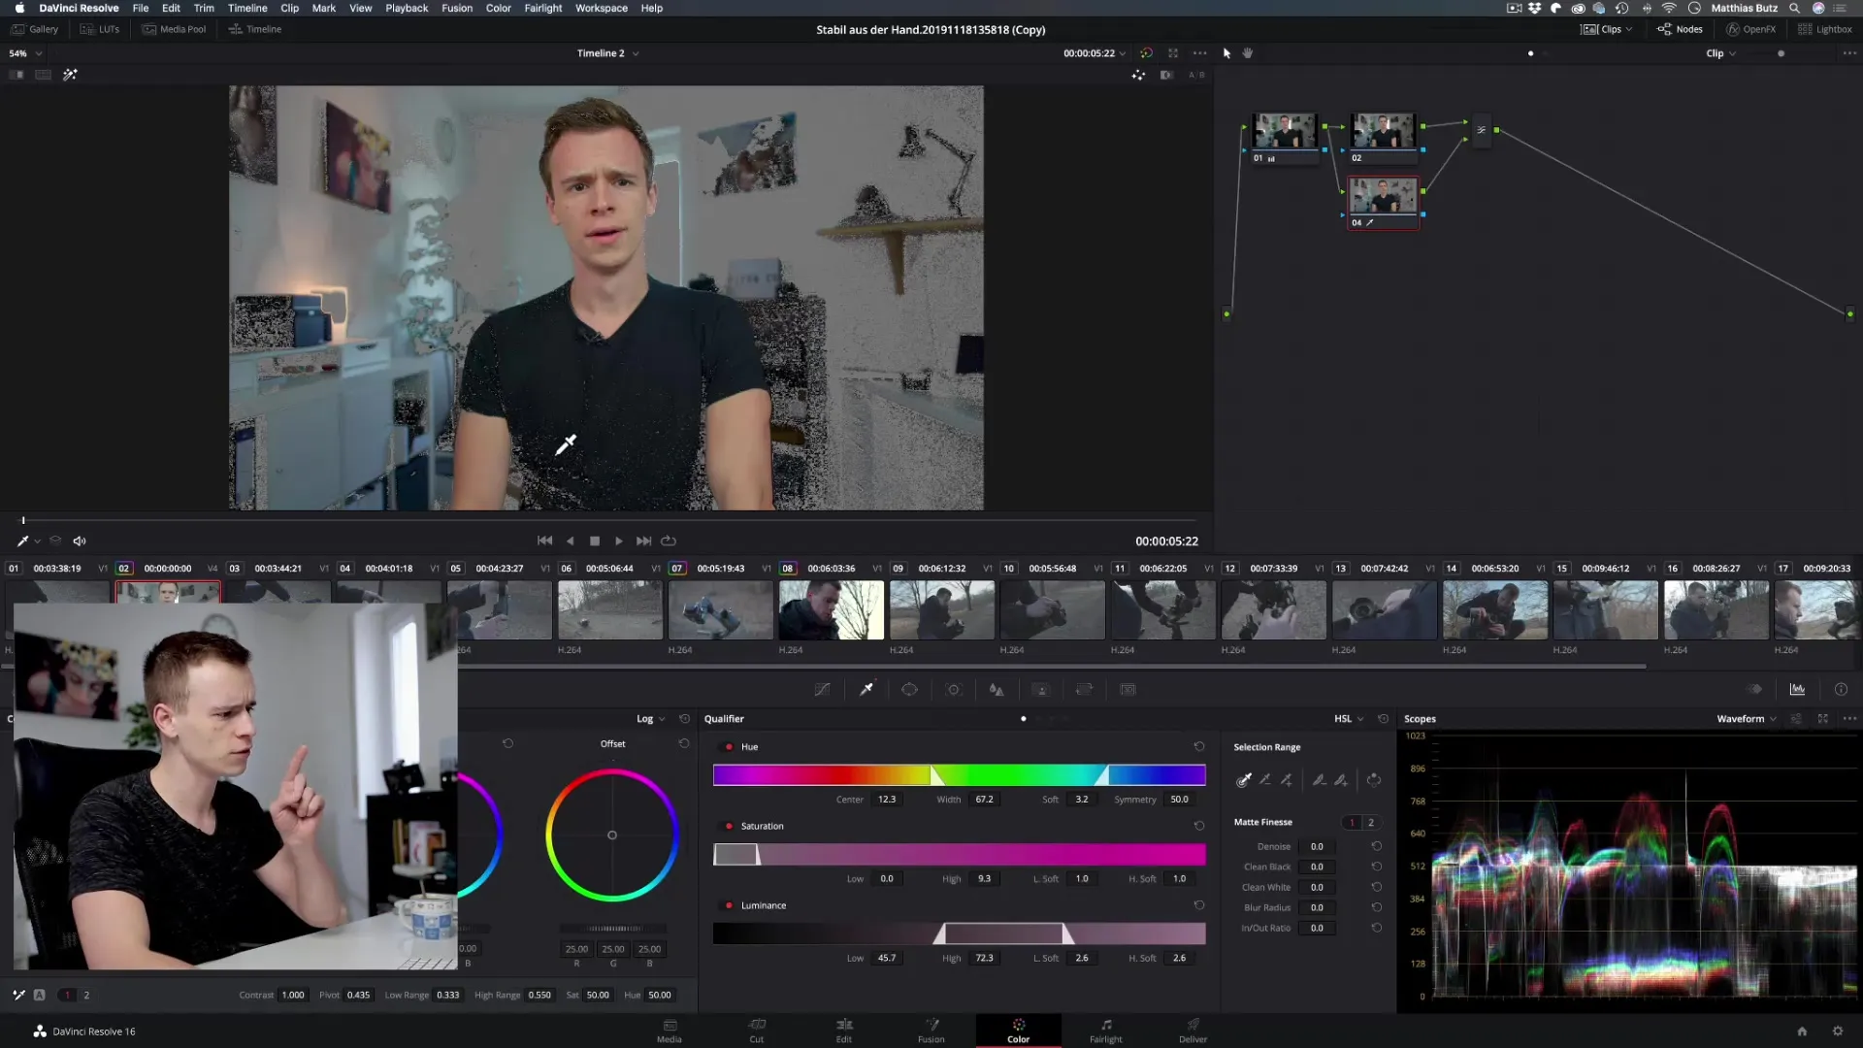
Task: Invert the qualifier selection
Action: click(x=1374, y=779)
